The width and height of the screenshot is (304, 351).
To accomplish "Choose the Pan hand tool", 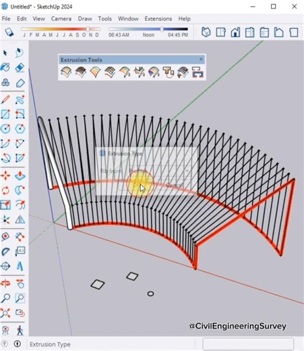I will point(20,283).
